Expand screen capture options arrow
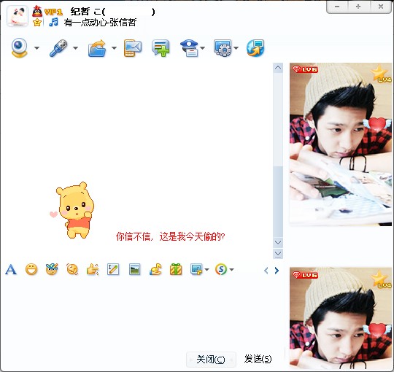 tap(206, 270)
